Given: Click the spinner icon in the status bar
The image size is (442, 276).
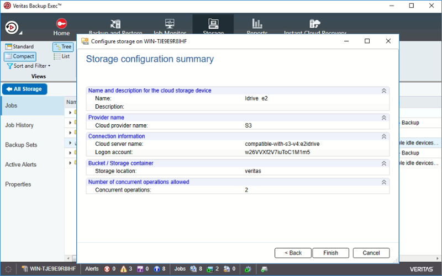Looking at the screenshot, I should tap(8, 269).
